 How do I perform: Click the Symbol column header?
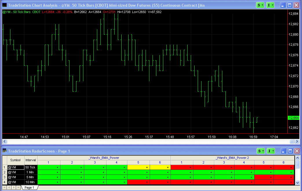(x=15, y=160)
